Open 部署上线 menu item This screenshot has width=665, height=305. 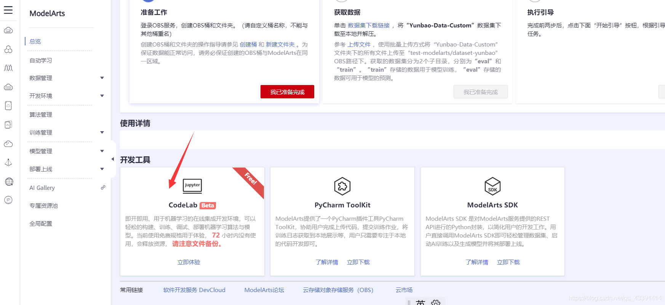coord(41,169)
